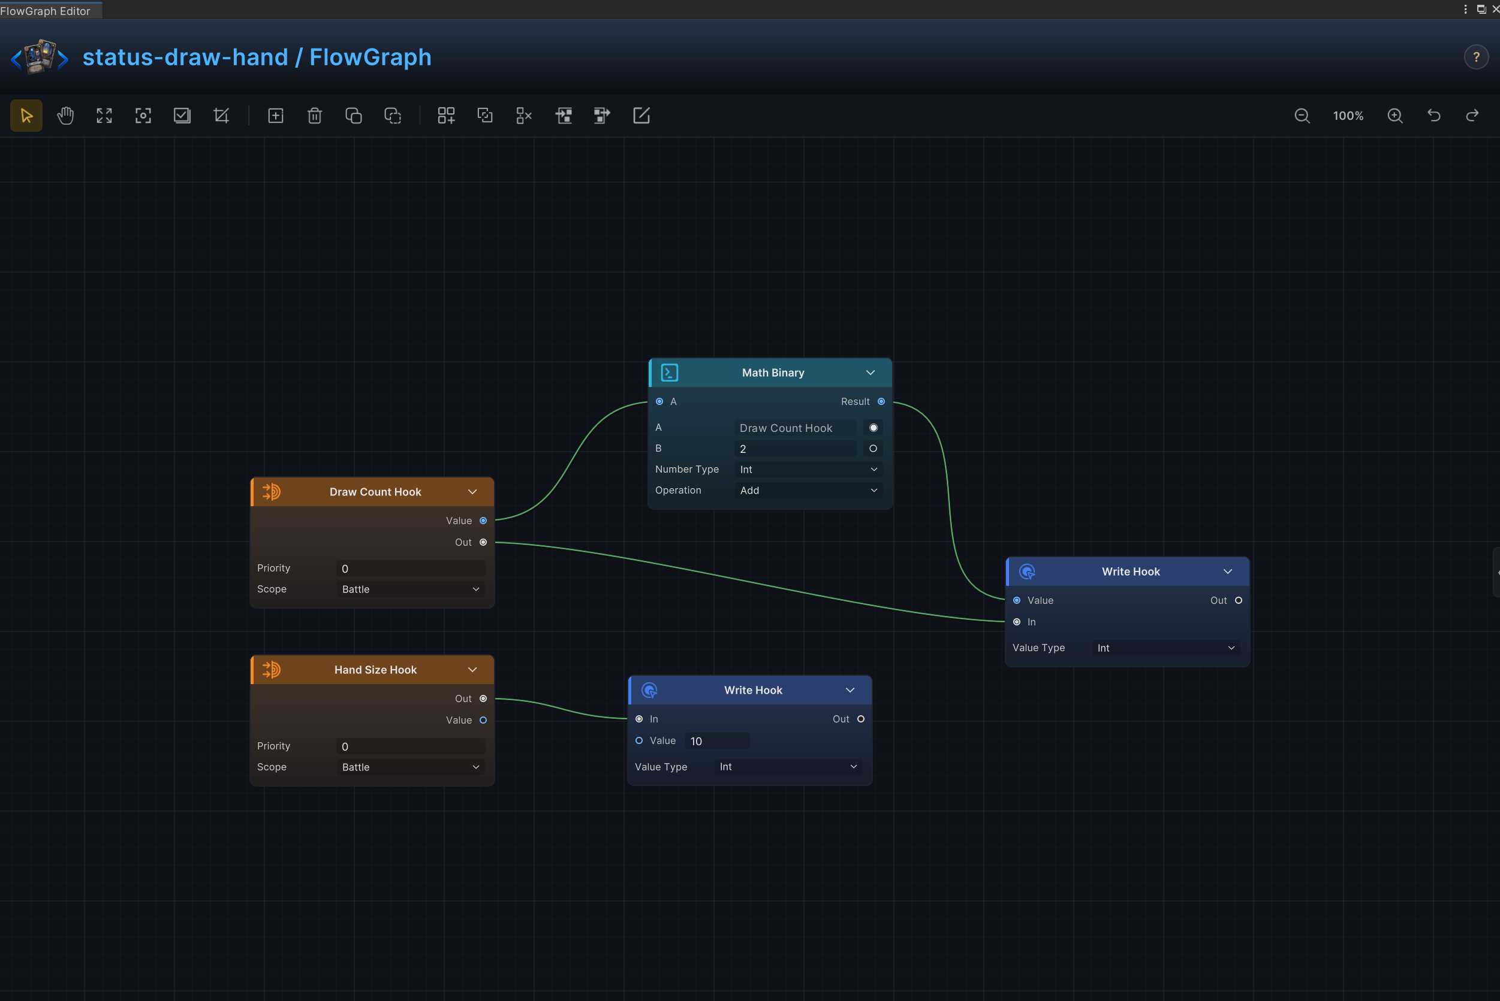This screenshot has width=1500, height=1001.
Task: Click the fit-to-view expand arrows icon
Action: coord(104,116)
